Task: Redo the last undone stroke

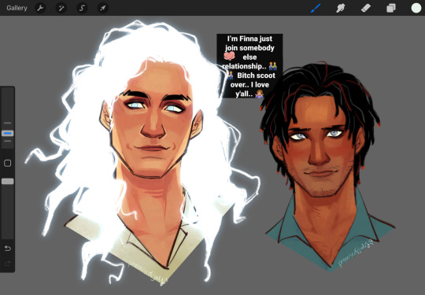Action: (8, 263)
